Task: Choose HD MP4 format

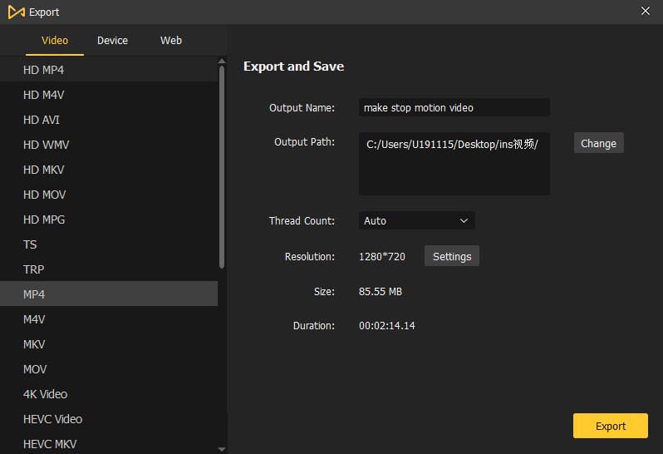Action: pyautogui.click(x=109, y=70)
